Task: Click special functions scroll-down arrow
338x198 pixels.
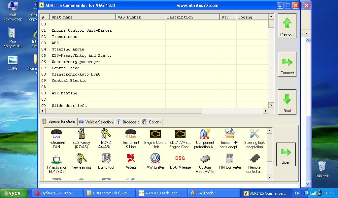Action: pyautogui.click(x=269, y=177)
